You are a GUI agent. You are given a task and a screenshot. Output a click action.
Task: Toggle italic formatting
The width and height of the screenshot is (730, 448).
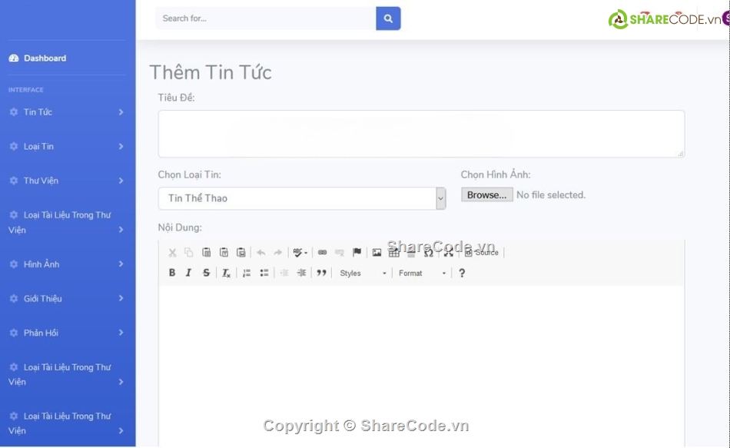tap(188, 273)
